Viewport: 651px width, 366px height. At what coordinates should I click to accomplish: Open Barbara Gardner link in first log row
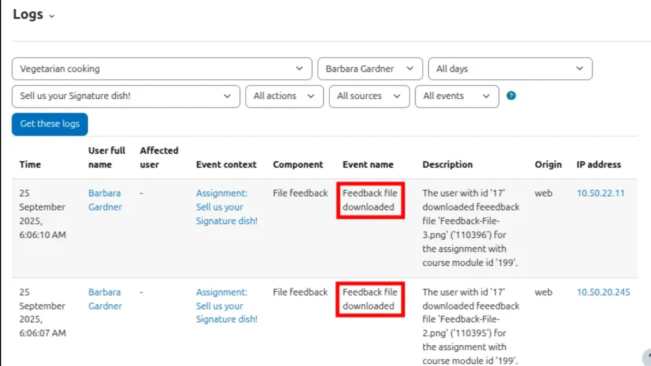click(105, 200)
